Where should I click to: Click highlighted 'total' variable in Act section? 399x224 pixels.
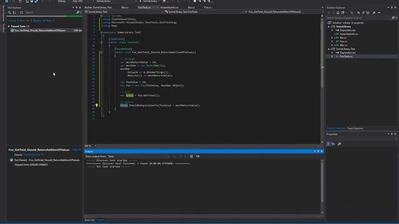[130, 95]
